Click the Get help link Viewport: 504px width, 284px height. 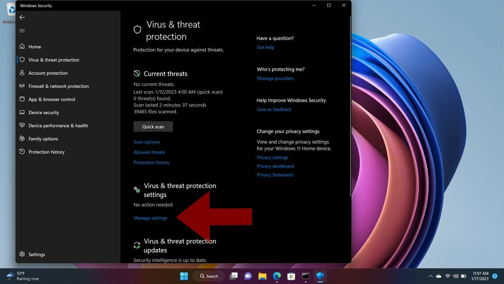coord(265,47)
